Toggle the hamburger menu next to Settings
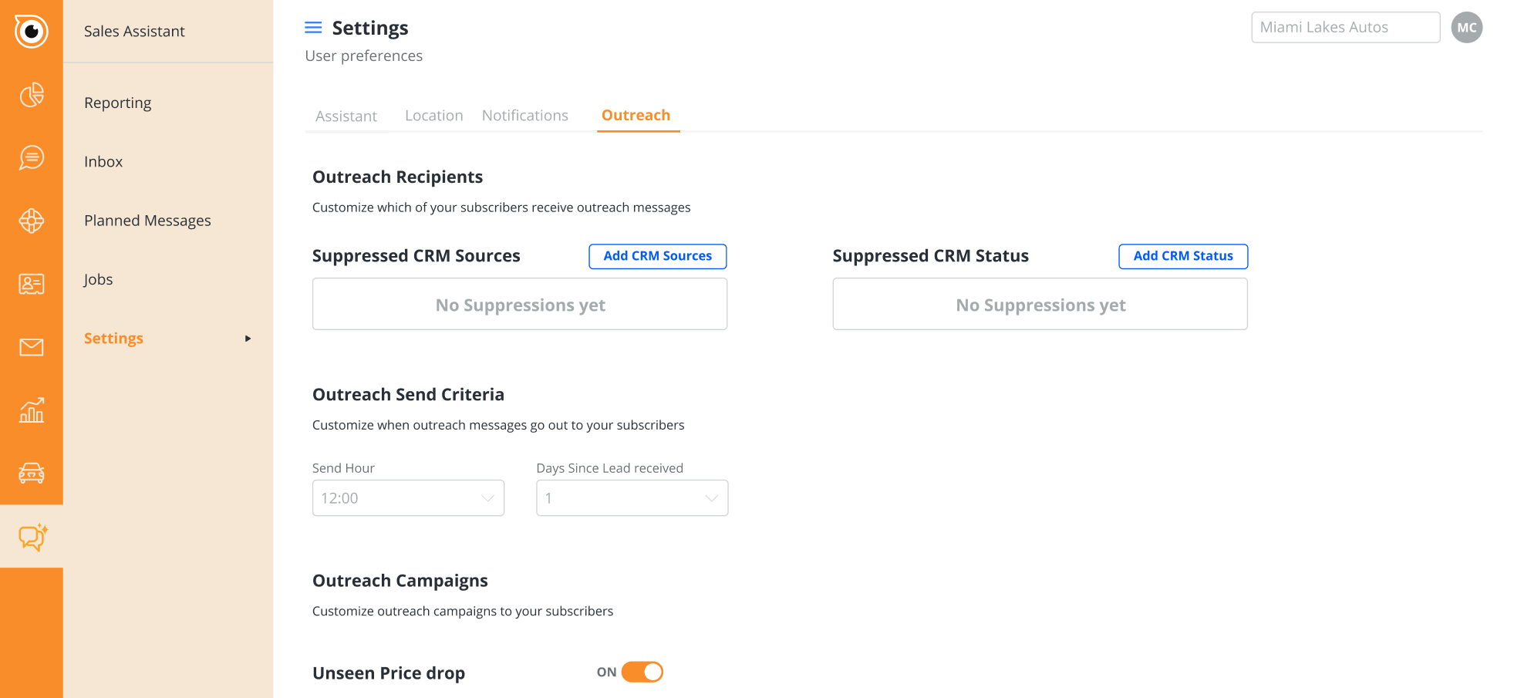Screen dimensions: 1514x698 point(313,28)
